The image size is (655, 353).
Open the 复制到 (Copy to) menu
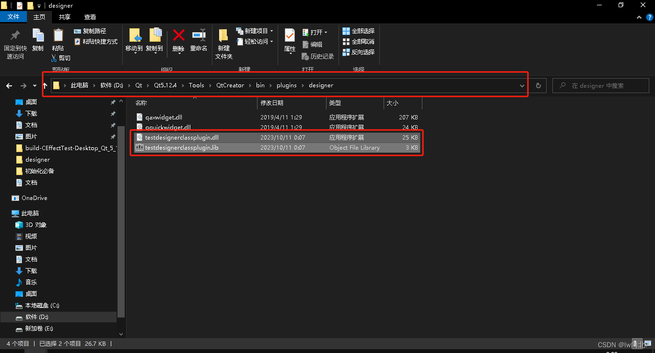(154, 40)
